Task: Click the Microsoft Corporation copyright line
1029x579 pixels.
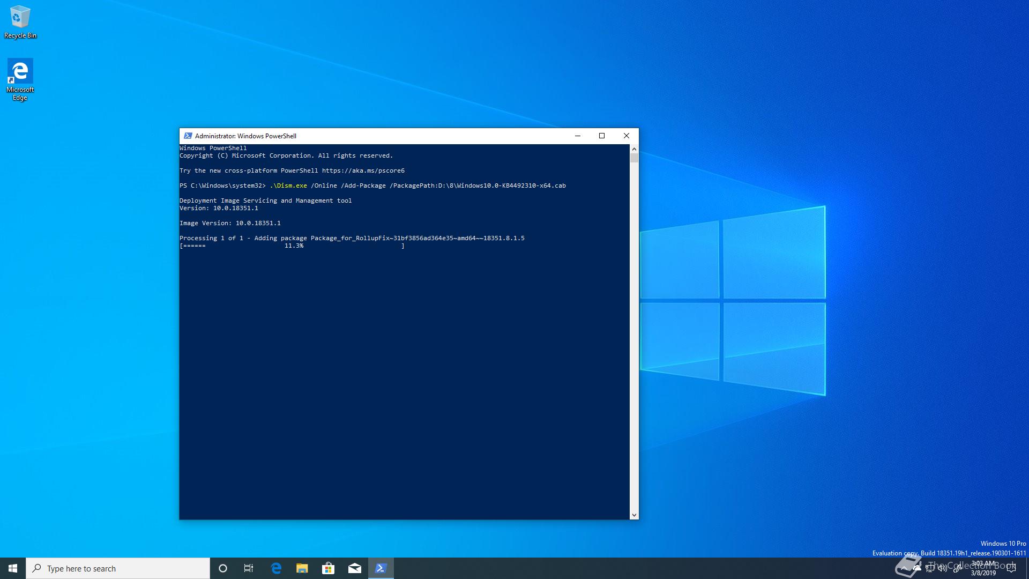Action: (286, 156)
